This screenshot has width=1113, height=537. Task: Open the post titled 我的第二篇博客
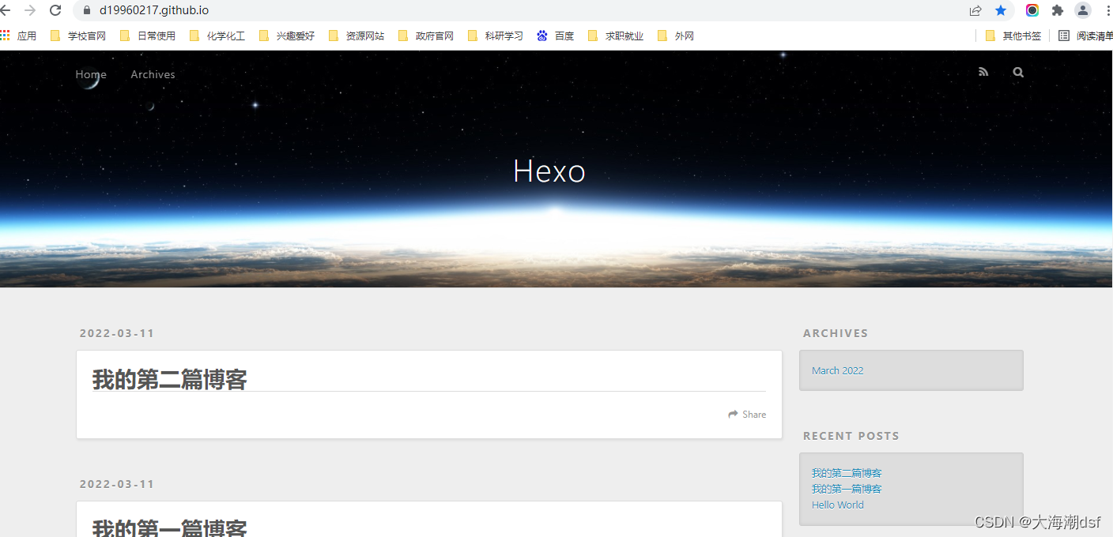[x=170, y=379]
